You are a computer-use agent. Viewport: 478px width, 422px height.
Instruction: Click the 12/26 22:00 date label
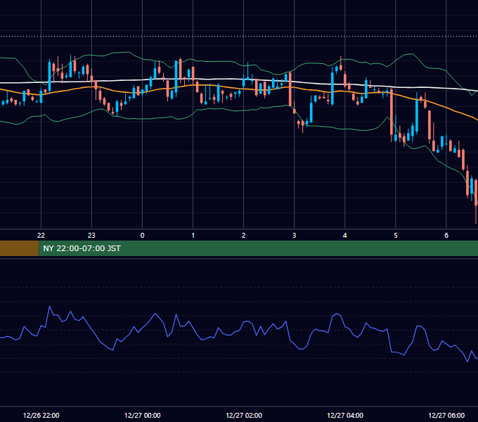[41, 415]
